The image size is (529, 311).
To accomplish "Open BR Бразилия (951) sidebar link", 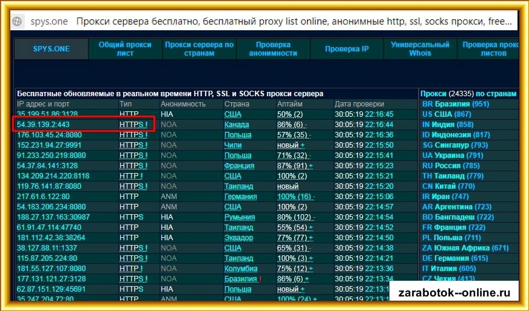I will pyautogui.click(x=456, y=104).
